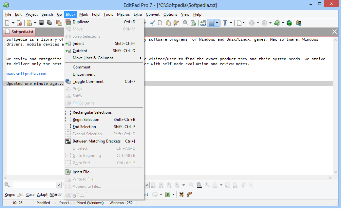The height and width of the screenshot is (209, 341).
Task: Click the green book F icon in search bar
Action: pos(167,195)
